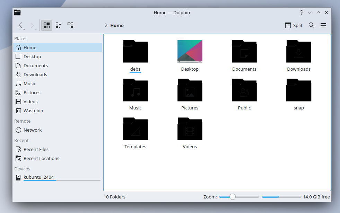Click the titlebar help question mark
Image resolution: width=340 pixels, height=213 pixels.
(302, 12)
